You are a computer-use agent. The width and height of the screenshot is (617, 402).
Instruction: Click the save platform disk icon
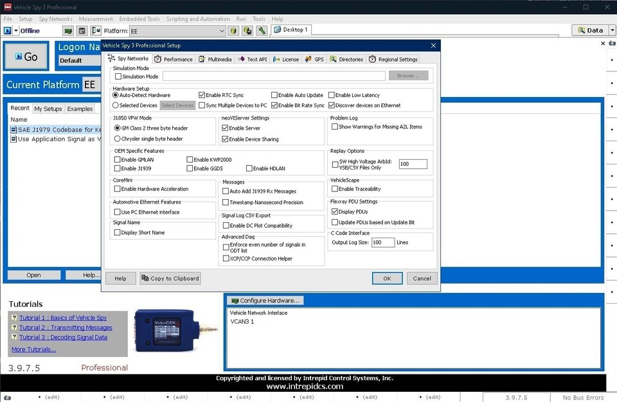(81, 30)
